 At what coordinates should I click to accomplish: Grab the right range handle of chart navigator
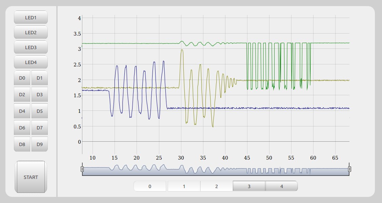(349, 169)
